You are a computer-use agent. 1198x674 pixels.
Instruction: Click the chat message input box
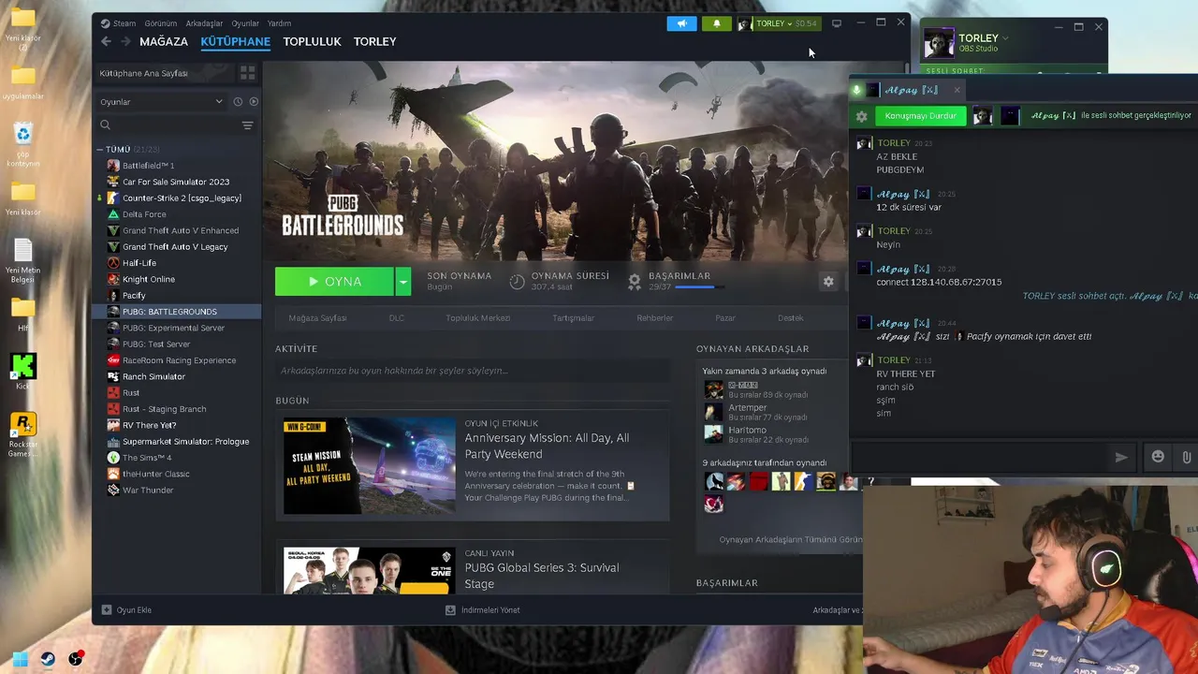coord(979,457)
